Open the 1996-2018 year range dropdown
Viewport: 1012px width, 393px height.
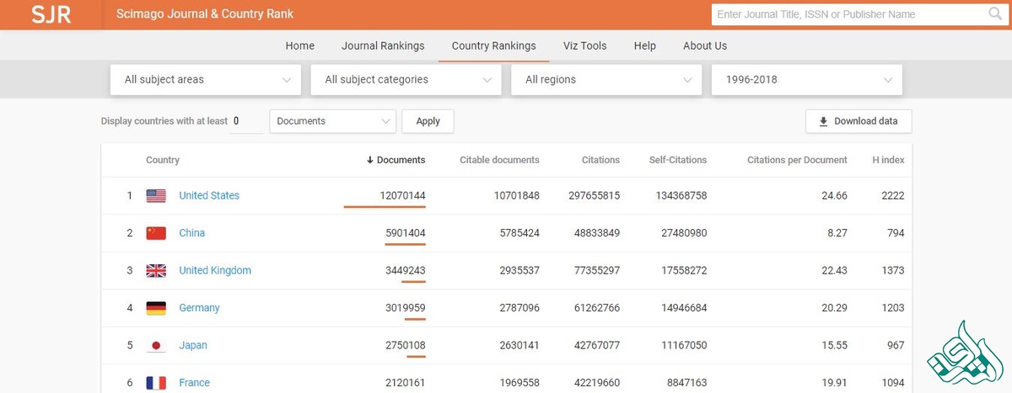click(x=807, y=80)
